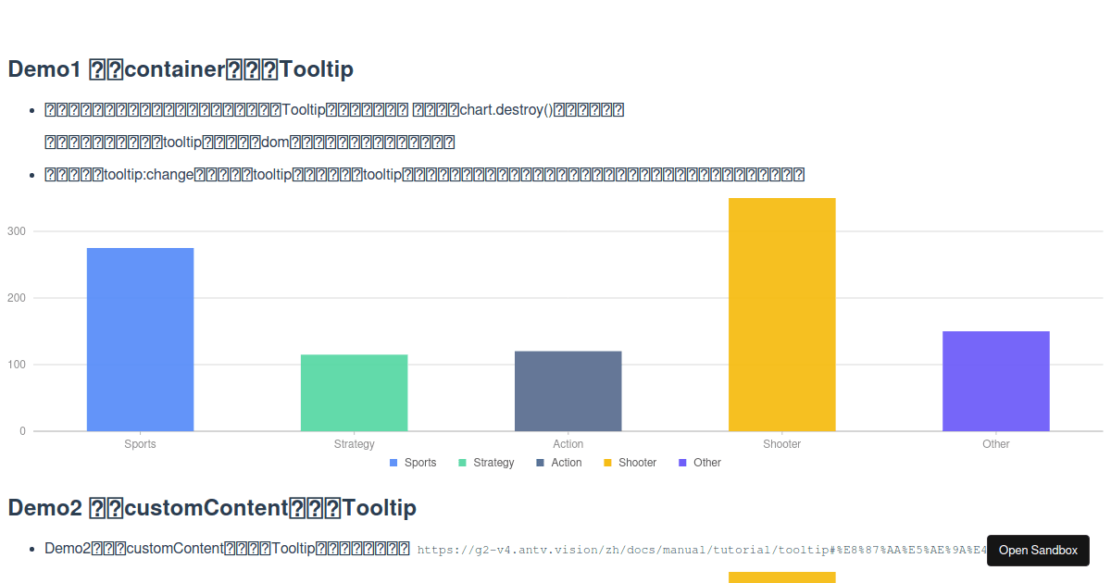1111x583 pixels.
Task: Toggle Strategy series via legend label
Action: tap(493, 463)
